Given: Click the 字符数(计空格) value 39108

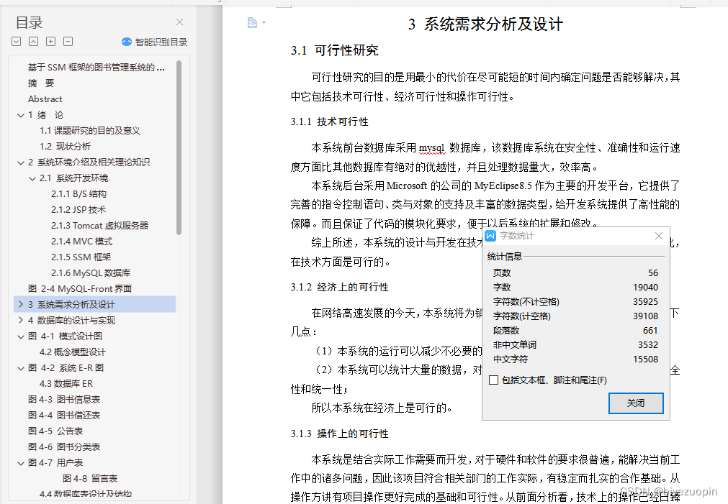Looking at the screenshot, I should click(645, 316).
